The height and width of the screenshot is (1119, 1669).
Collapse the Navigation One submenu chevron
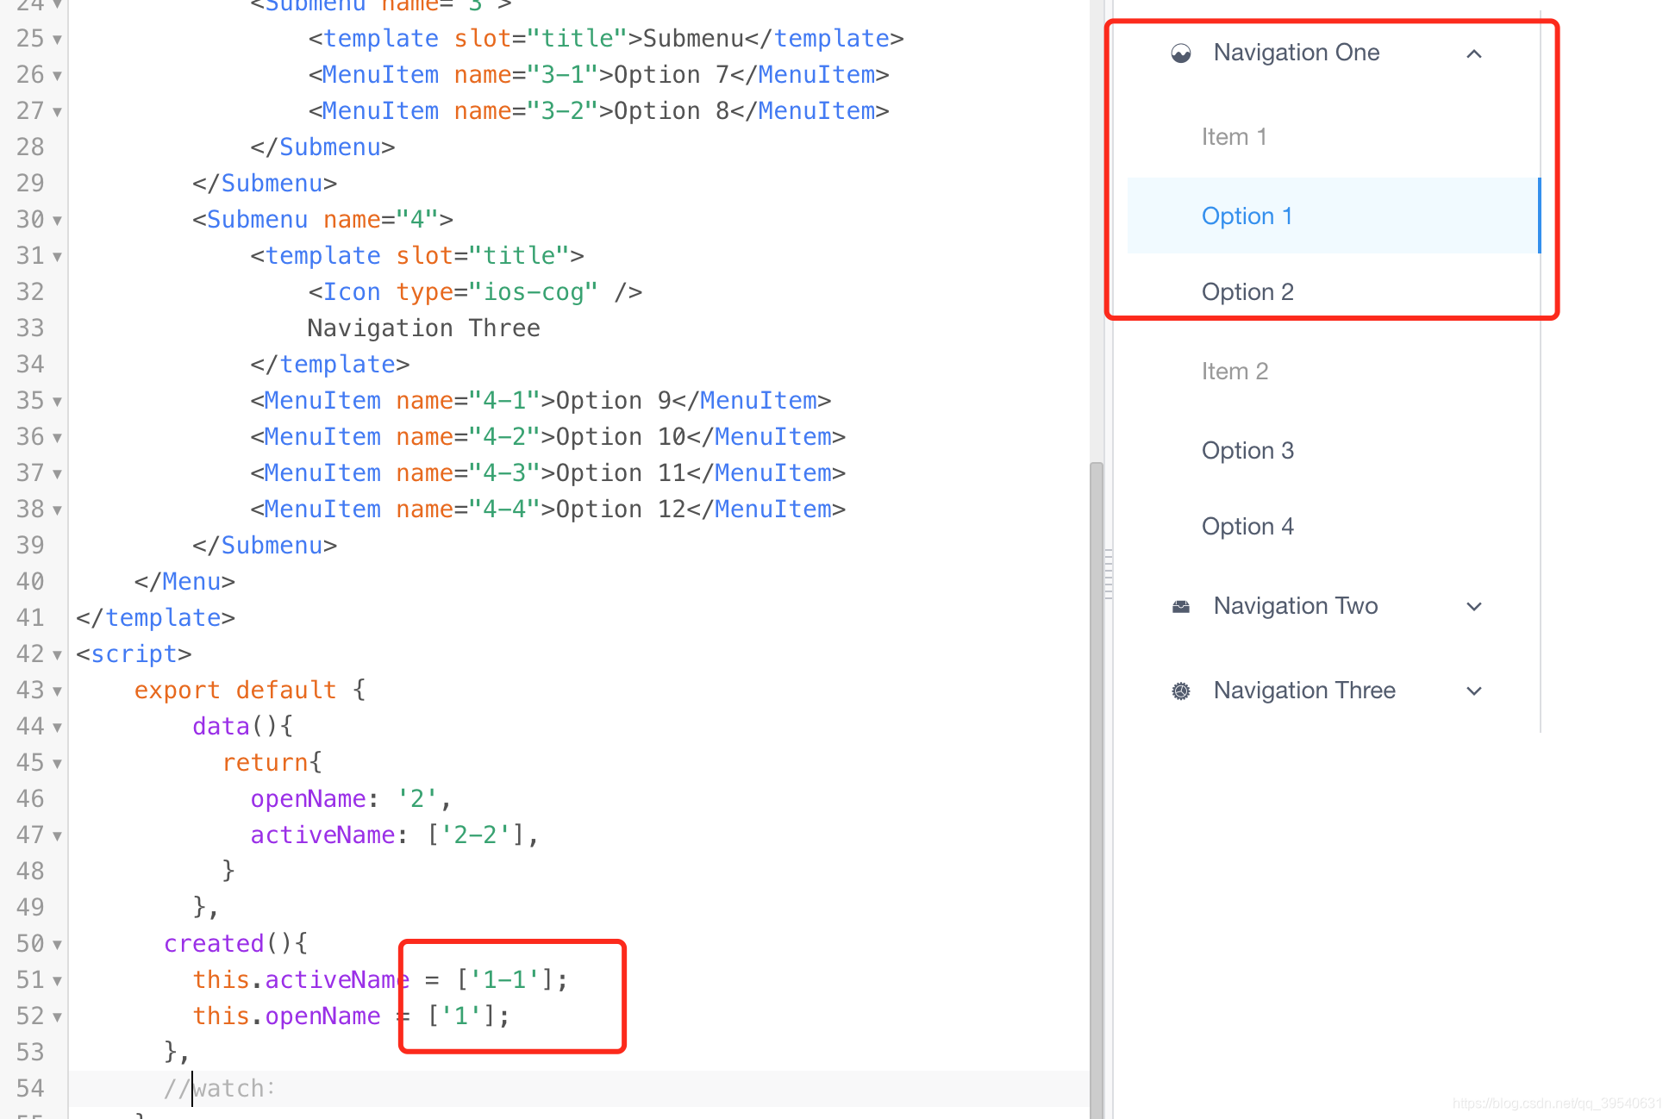point(1474,54)
